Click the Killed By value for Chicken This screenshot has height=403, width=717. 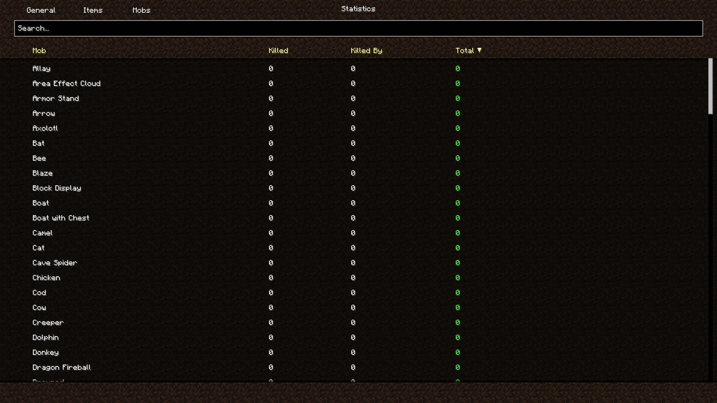353,278
